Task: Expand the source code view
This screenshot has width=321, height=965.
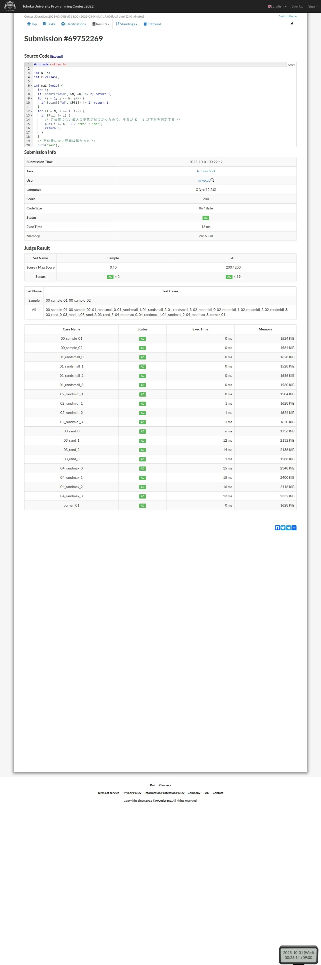Action: [56, 57]
